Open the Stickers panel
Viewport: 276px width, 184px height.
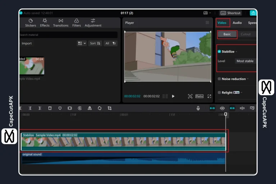click(x=31, y=23)
